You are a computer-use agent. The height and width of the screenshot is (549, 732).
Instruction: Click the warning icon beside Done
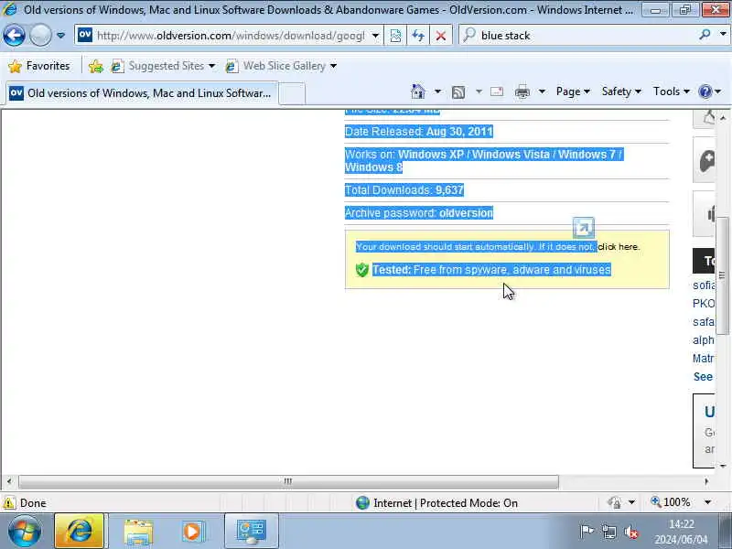tap(9, 502)
